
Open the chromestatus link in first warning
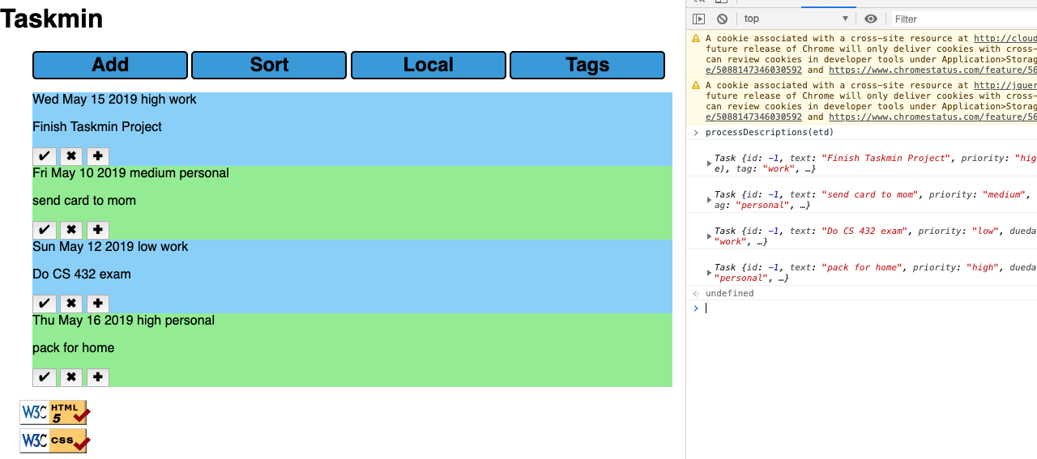tap(932, 70)
